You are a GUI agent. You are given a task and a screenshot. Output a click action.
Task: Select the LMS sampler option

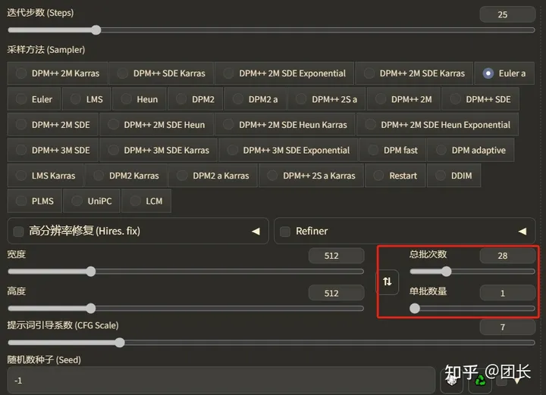86,99
